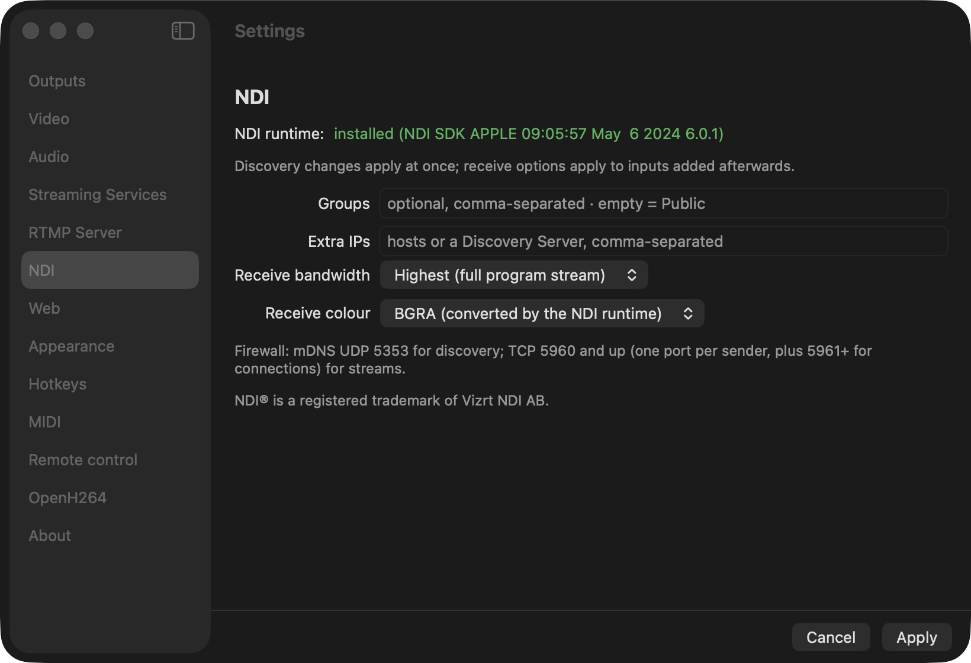Click the Discovery changes apply note

point(515,166)
